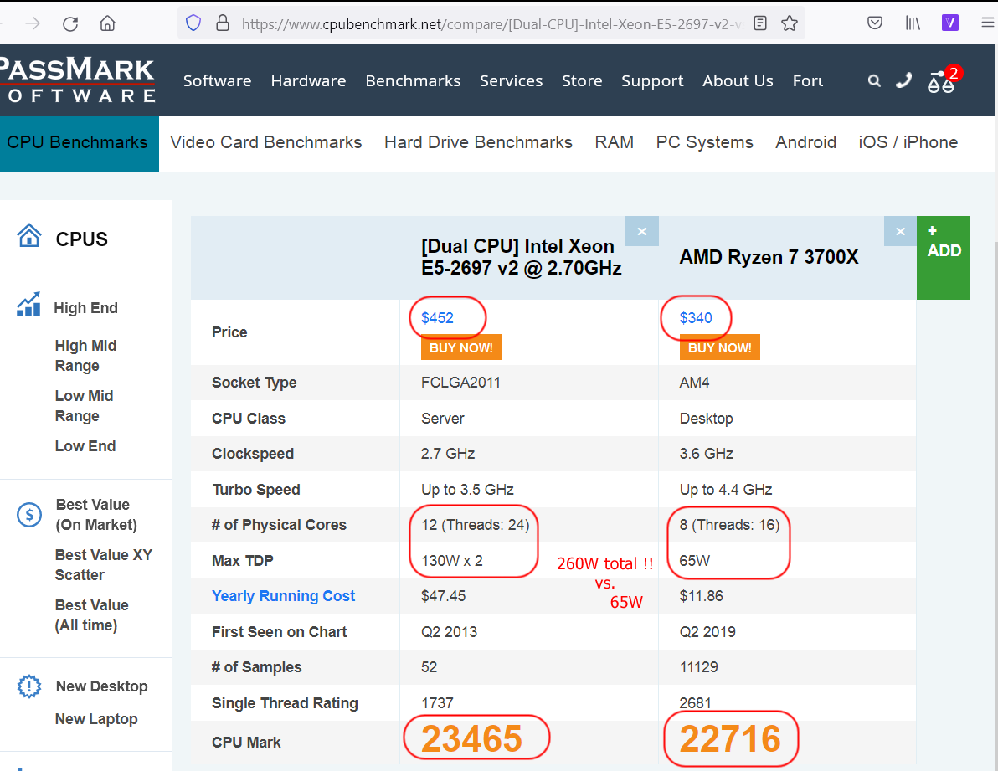The height and width of the screenshot is (771, 998).
Task: Click the Ryzen sample count 11129
Action: click(698, 666)
